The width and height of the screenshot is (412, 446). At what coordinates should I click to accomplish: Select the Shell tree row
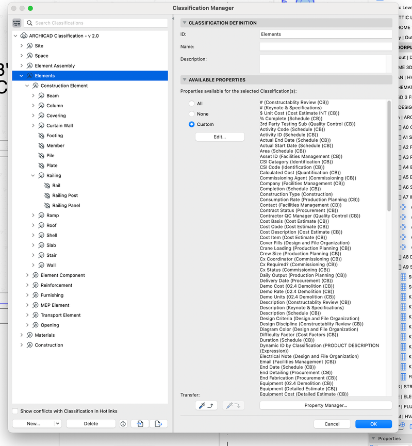click(x=90, y=235)
